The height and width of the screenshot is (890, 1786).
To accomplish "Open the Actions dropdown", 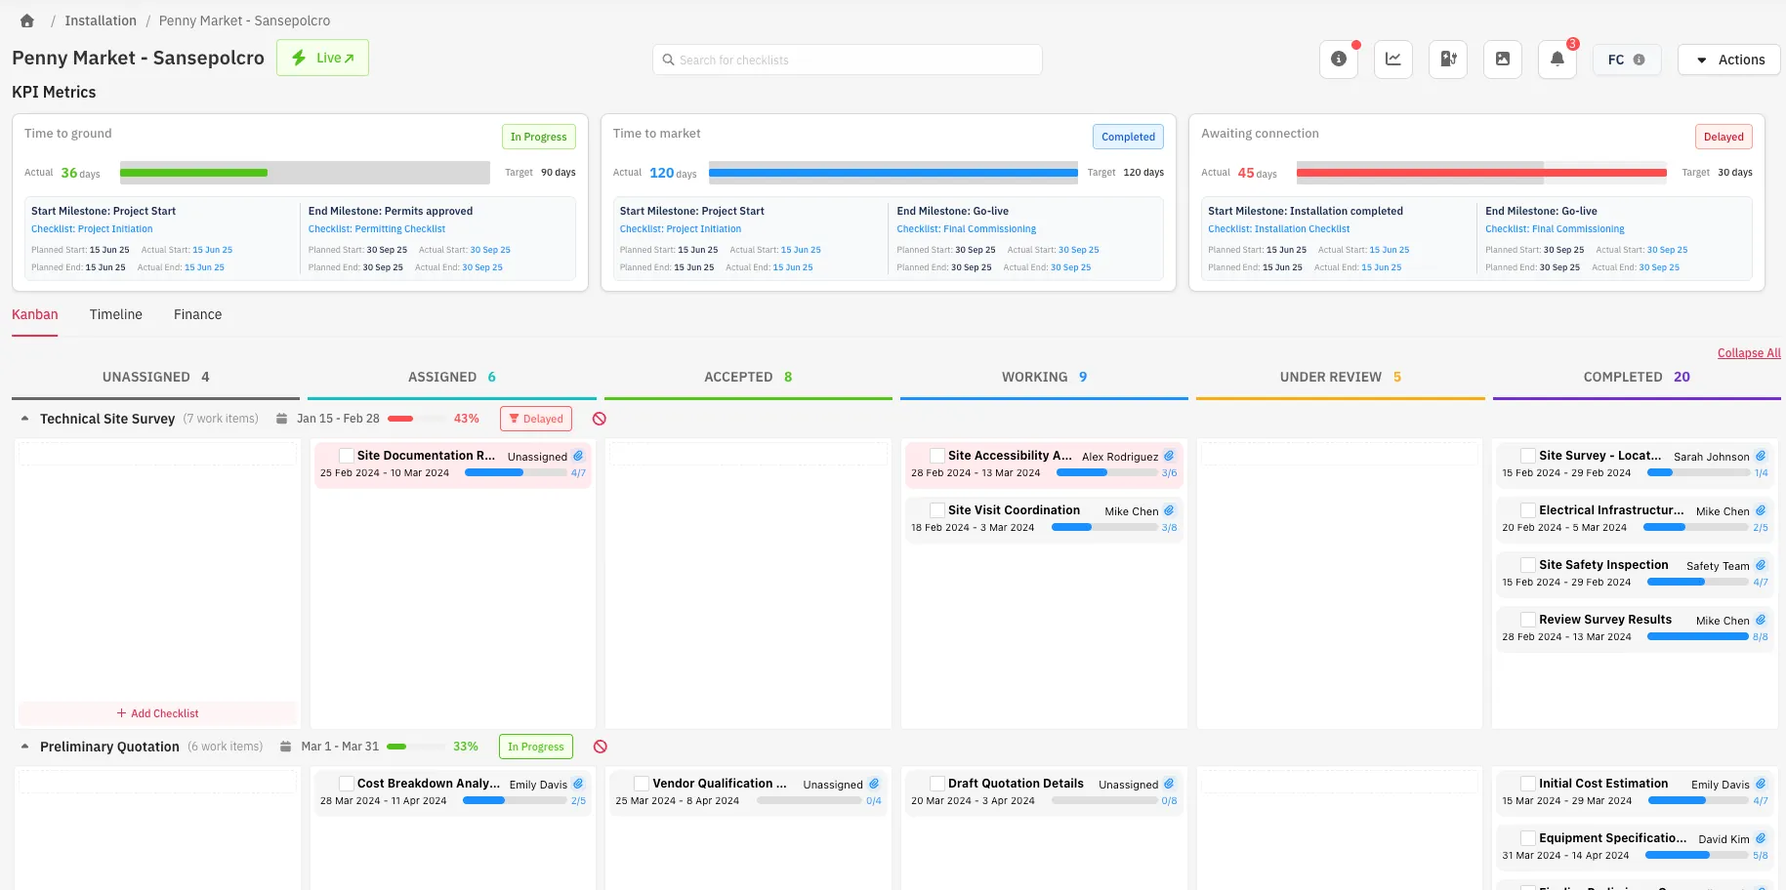I will (1729, 60).
